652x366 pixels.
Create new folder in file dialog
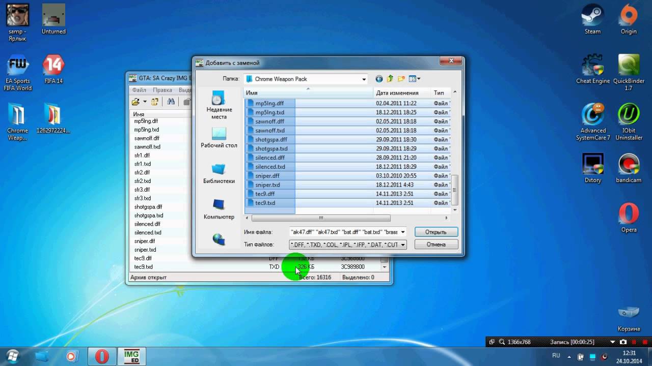401,79
